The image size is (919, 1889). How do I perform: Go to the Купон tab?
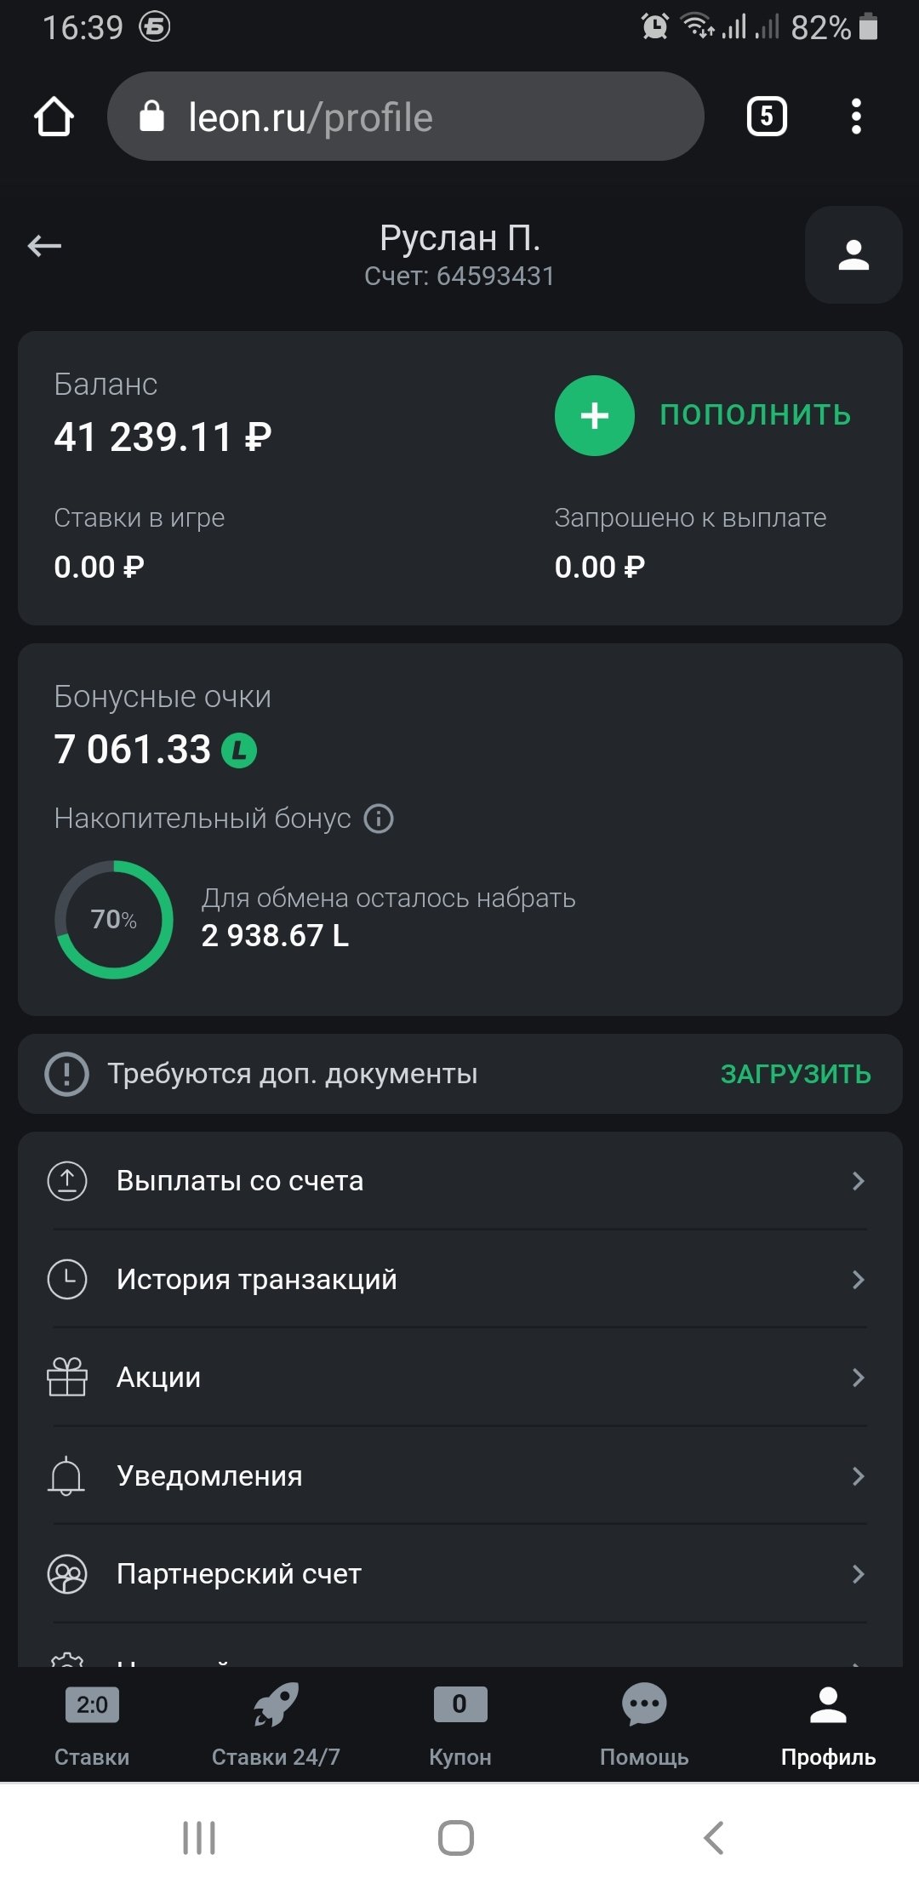(x=459, y=1722)
